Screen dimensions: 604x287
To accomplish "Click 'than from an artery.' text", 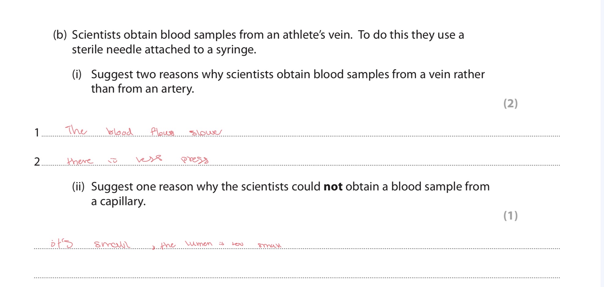I will [x=143, y=89].
